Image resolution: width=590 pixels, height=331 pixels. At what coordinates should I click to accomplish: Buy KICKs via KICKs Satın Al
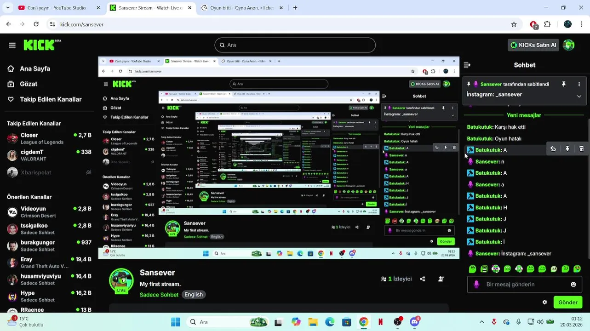pyautogui.click(x=533, y=45)
